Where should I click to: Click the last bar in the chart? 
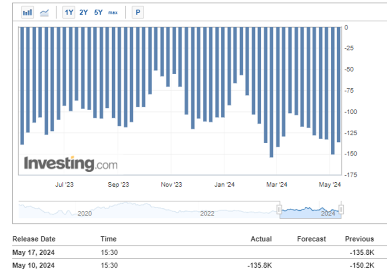[x=339, y=85]
